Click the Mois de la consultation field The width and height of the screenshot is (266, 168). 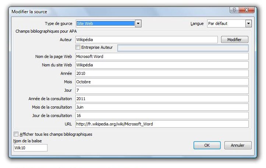point(162,107)
